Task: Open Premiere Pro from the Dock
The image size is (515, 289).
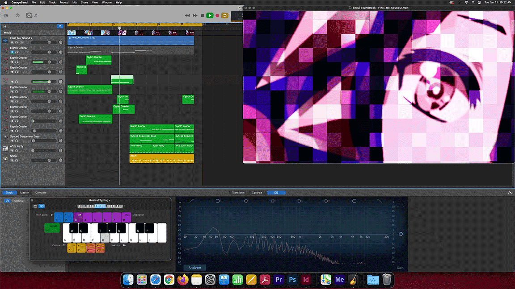Action: pos(279,280)
